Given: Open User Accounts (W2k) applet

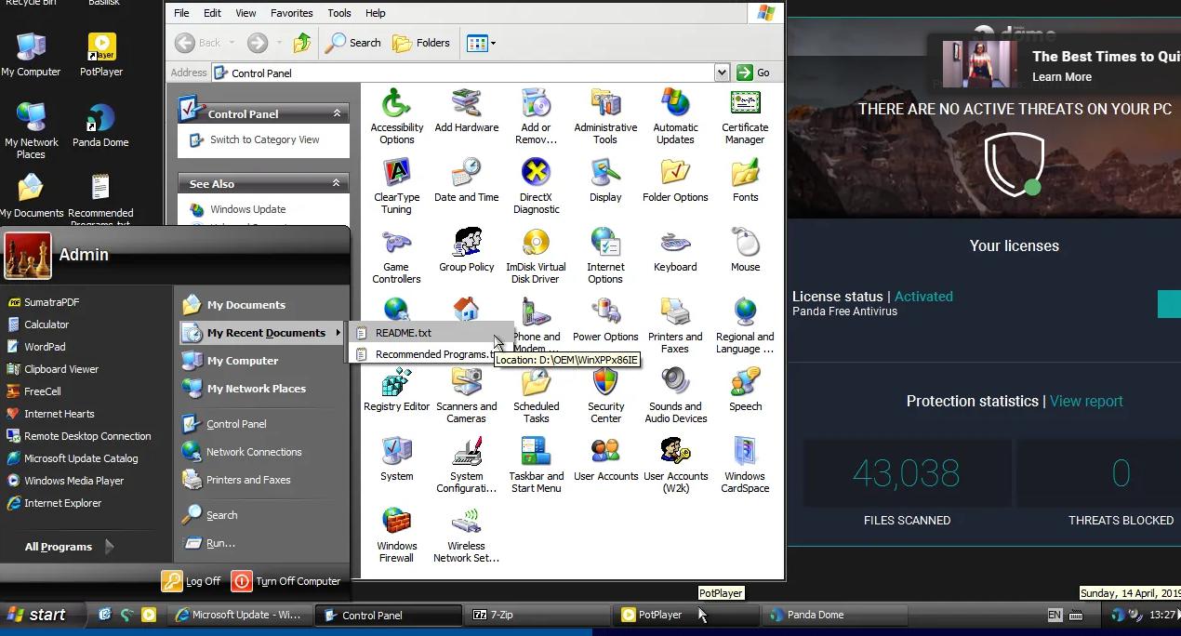Looking at the screenshot, I should coord(675,465).
